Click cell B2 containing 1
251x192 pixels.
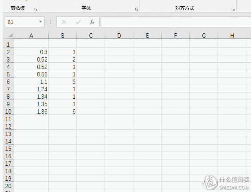[63, 52]
